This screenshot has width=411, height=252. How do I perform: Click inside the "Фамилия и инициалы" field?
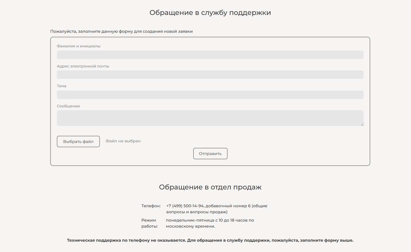coord(210,55)
